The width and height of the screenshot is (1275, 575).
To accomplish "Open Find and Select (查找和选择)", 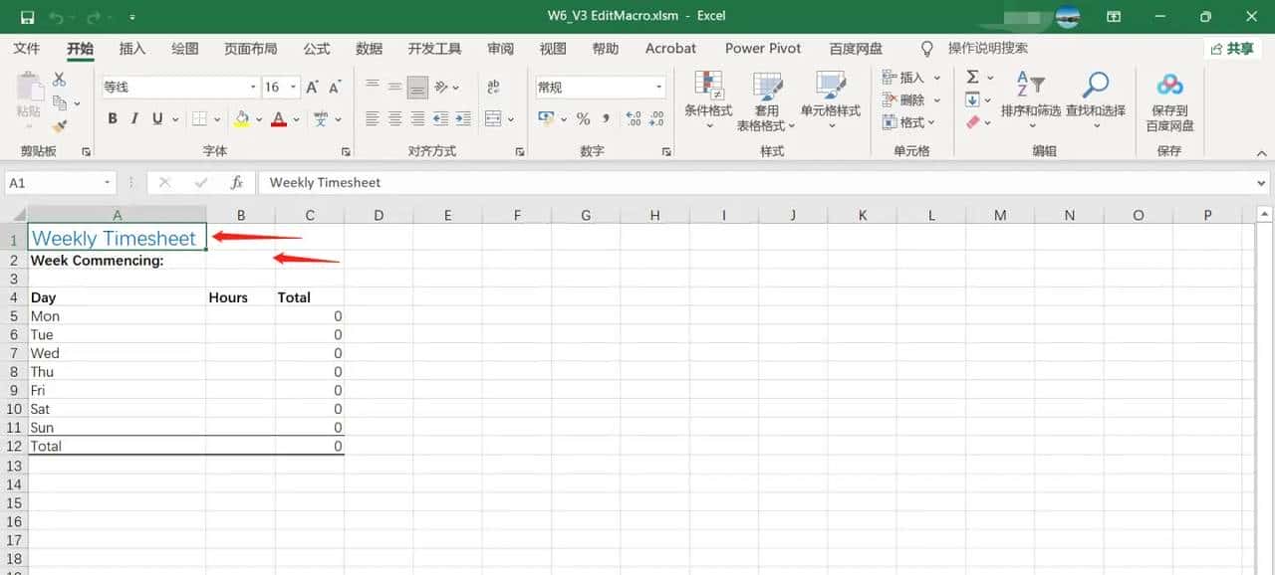I will 1095,99.
